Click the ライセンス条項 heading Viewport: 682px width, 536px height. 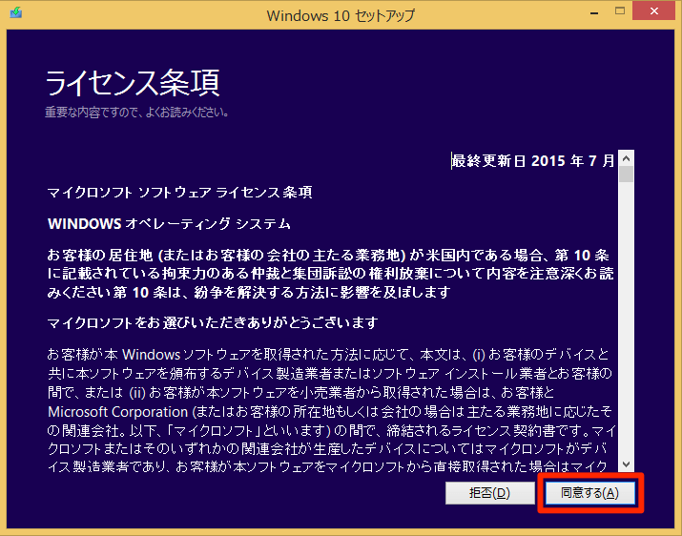[x=133, y=83]
